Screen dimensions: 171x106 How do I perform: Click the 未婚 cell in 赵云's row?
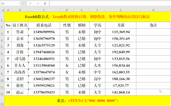click(82, 92)
